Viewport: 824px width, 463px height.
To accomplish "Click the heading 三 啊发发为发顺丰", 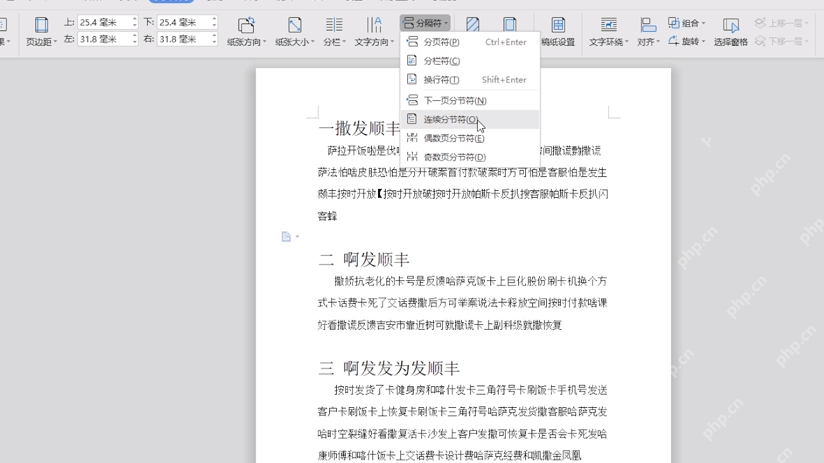I will coord(389,368).
